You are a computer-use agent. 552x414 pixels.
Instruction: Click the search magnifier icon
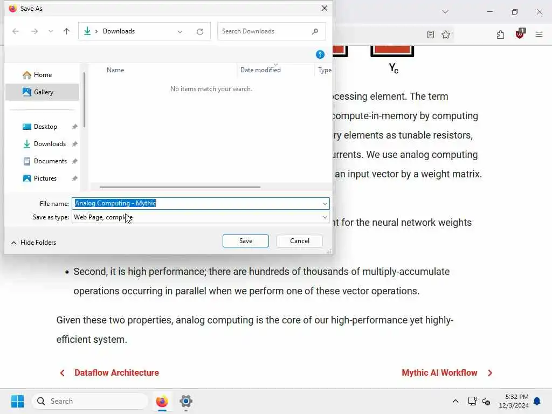pos(315,31)
